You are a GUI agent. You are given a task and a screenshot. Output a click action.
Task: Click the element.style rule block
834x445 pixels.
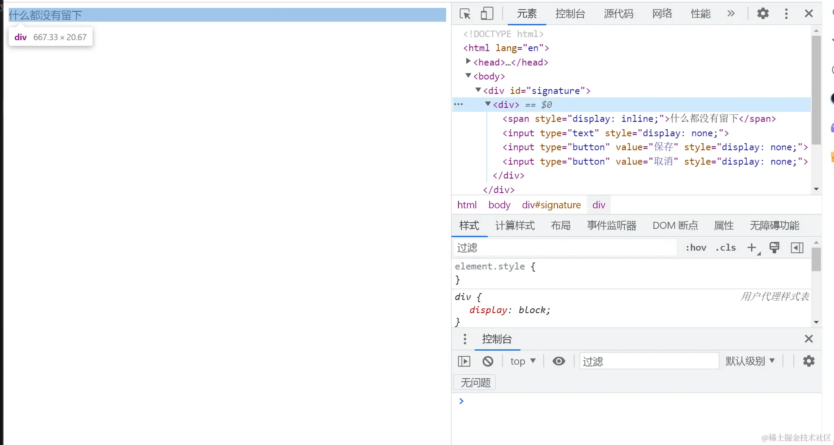coord(631,273)
